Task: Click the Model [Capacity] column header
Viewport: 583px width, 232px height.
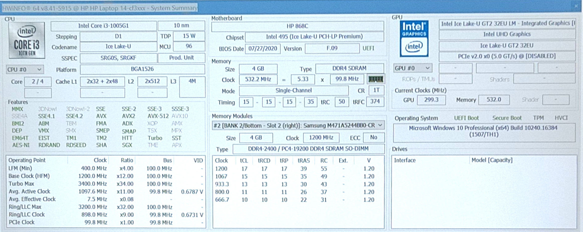Action: tap(523, 160)
